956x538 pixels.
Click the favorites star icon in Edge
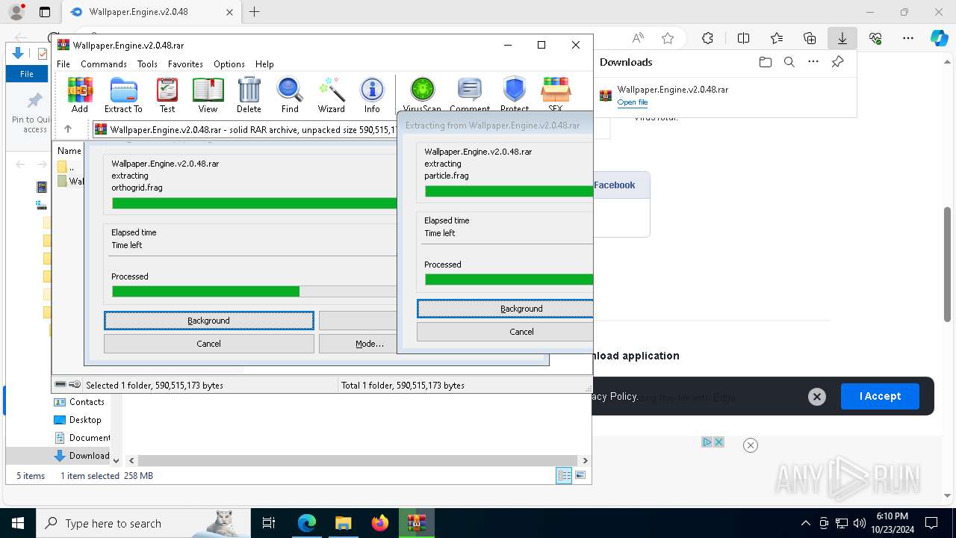(668, 38)
